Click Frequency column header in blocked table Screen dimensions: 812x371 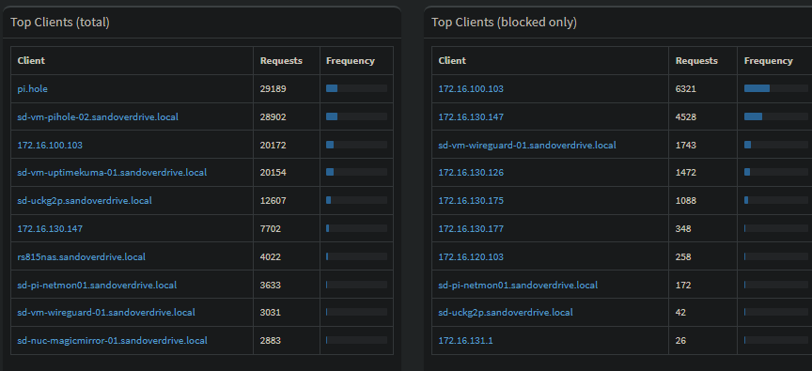click(769, 60)
